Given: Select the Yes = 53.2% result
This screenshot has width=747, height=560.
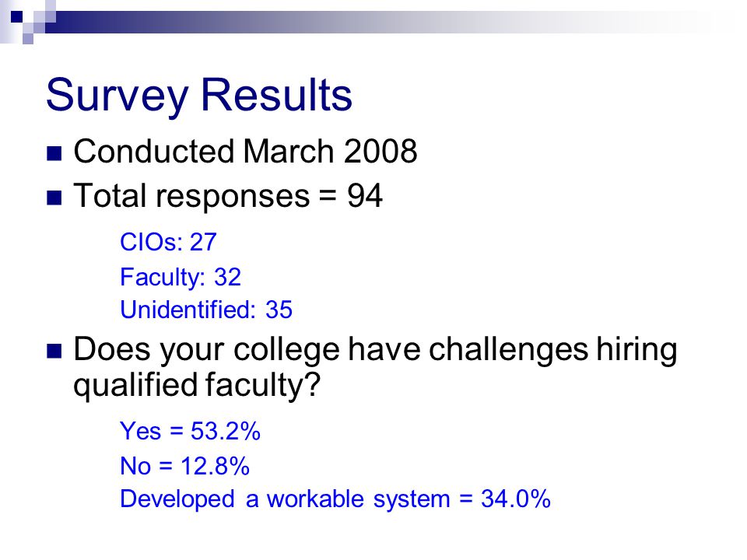Looking at the screenshot, I should (190, 431).
